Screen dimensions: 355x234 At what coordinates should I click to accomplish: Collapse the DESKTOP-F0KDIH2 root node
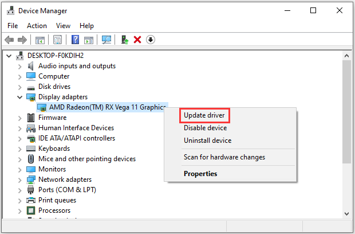pyautogui.click(x=9, y=56)
